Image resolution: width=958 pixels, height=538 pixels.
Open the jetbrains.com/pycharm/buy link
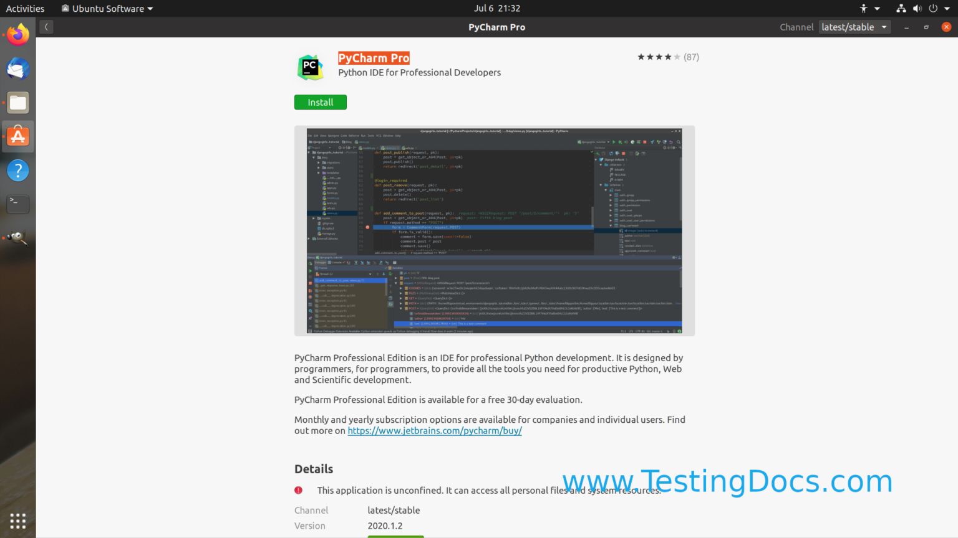(434, 430)
